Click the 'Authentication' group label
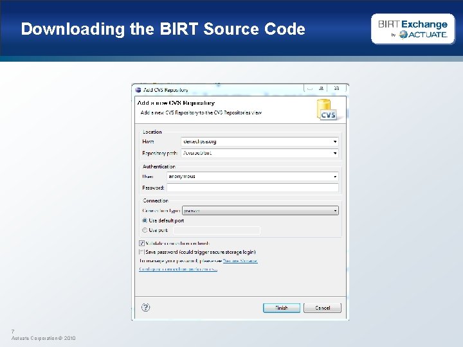The height and width of the screenshot is (347, 463). [159, 166]
